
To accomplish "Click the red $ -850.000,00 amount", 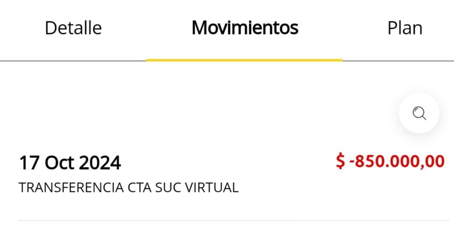I will pyautogui.click(x=390, y=161).
